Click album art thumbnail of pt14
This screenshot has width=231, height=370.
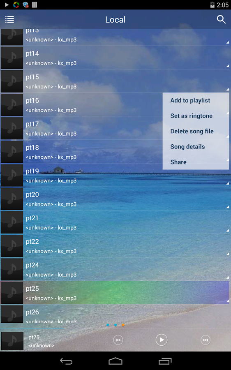coord(12,58)
